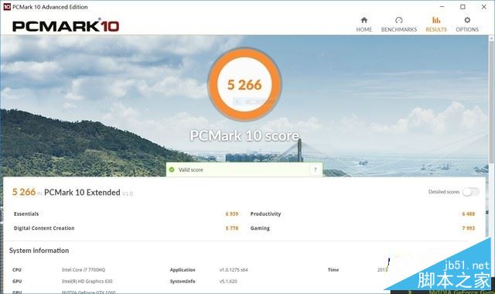This screenshot has height=294, width=495.
Task: Switch to the Results section
Action: (436, 25)
